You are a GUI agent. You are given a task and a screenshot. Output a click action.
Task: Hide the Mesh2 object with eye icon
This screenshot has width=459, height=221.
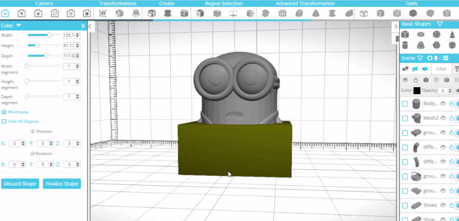click(x=443, y=118)
